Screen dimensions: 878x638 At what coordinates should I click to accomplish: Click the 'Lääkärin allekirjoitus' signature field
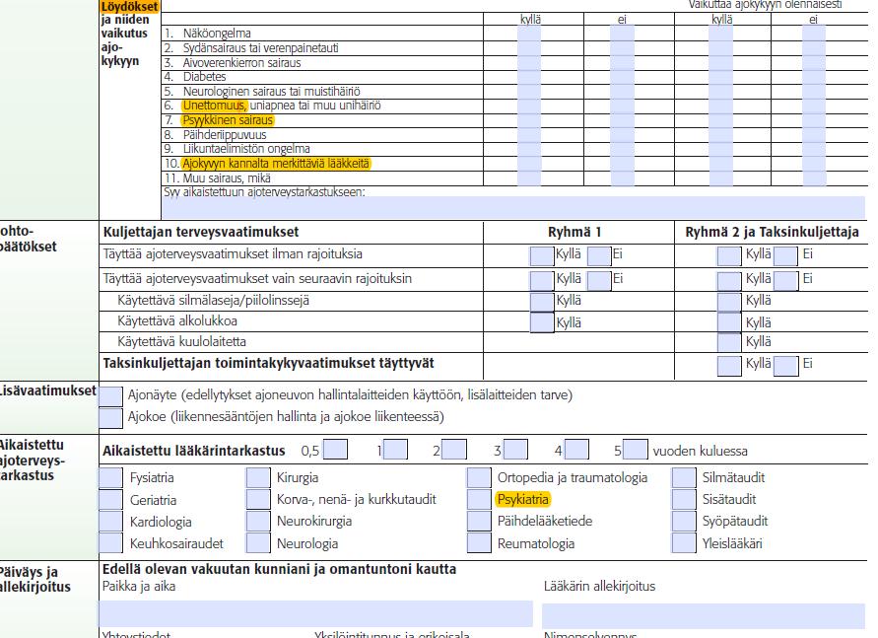coord(704,615)
